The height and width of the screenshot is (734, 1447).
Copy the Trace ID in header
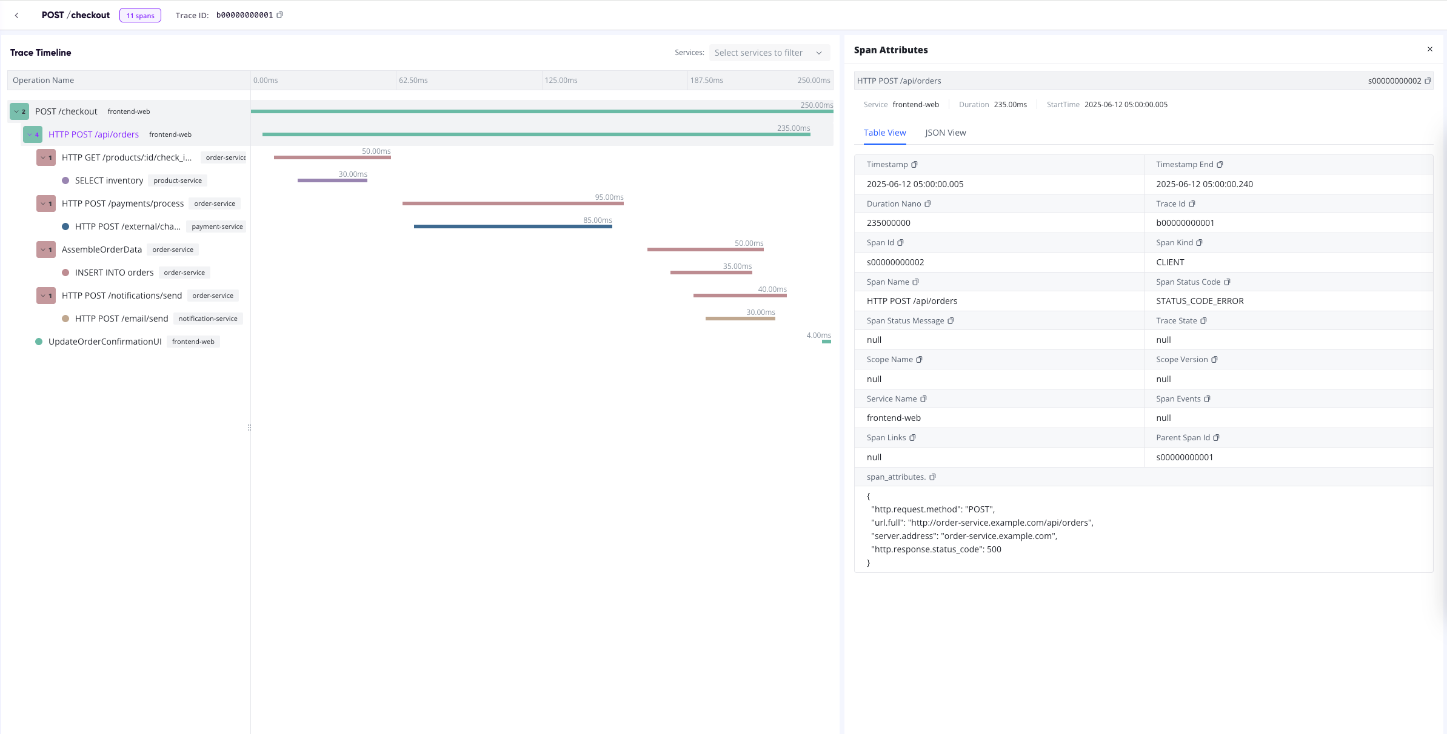(279, 15)
